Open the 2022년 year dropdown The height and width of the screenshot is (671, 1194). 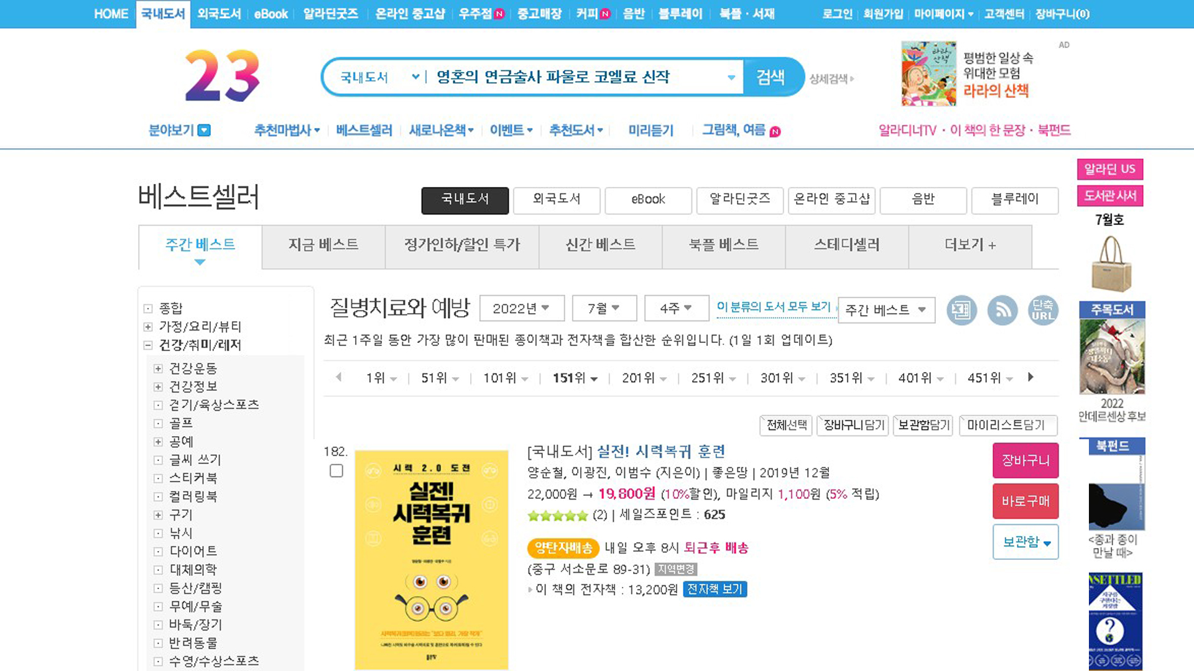click(521, 308)
